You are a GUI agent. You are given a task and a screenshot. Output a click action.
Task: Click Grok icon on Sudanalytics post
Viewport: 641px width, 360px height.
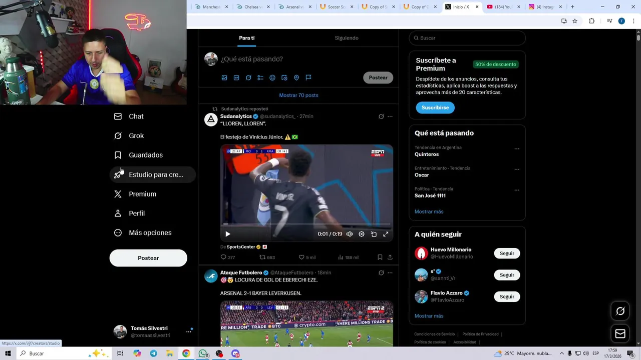point(381,116)
